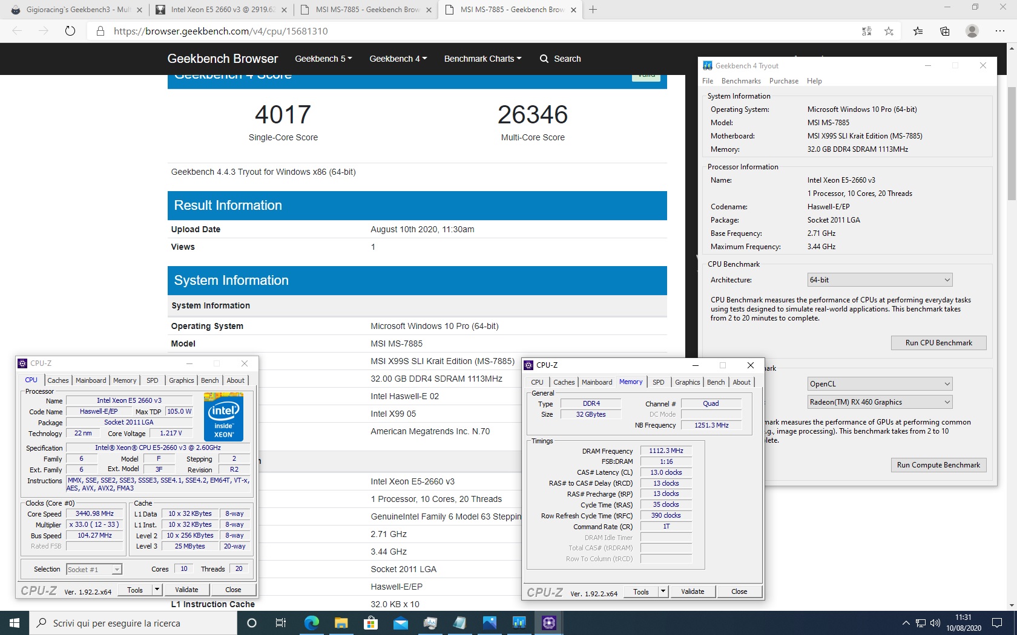Image resolution: width=1017 pixels, height=635 pixels.
Task: Open Photos app from taskbar
Action: point(489,623)
